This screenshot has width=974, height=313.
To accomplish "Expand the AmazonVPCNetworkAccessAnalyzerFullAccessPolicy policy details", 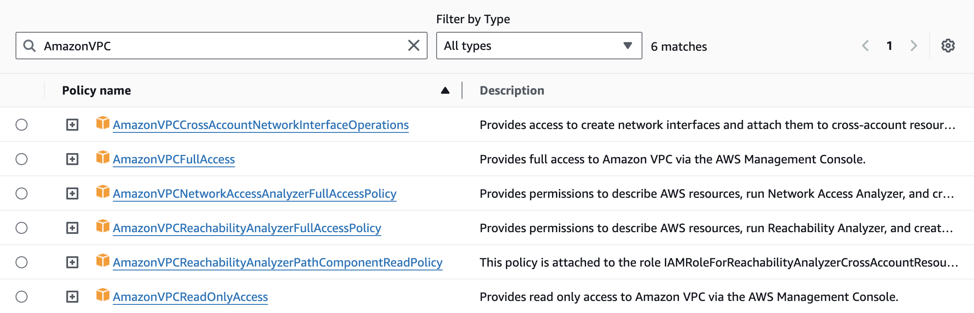I will (x=72, y=193).
